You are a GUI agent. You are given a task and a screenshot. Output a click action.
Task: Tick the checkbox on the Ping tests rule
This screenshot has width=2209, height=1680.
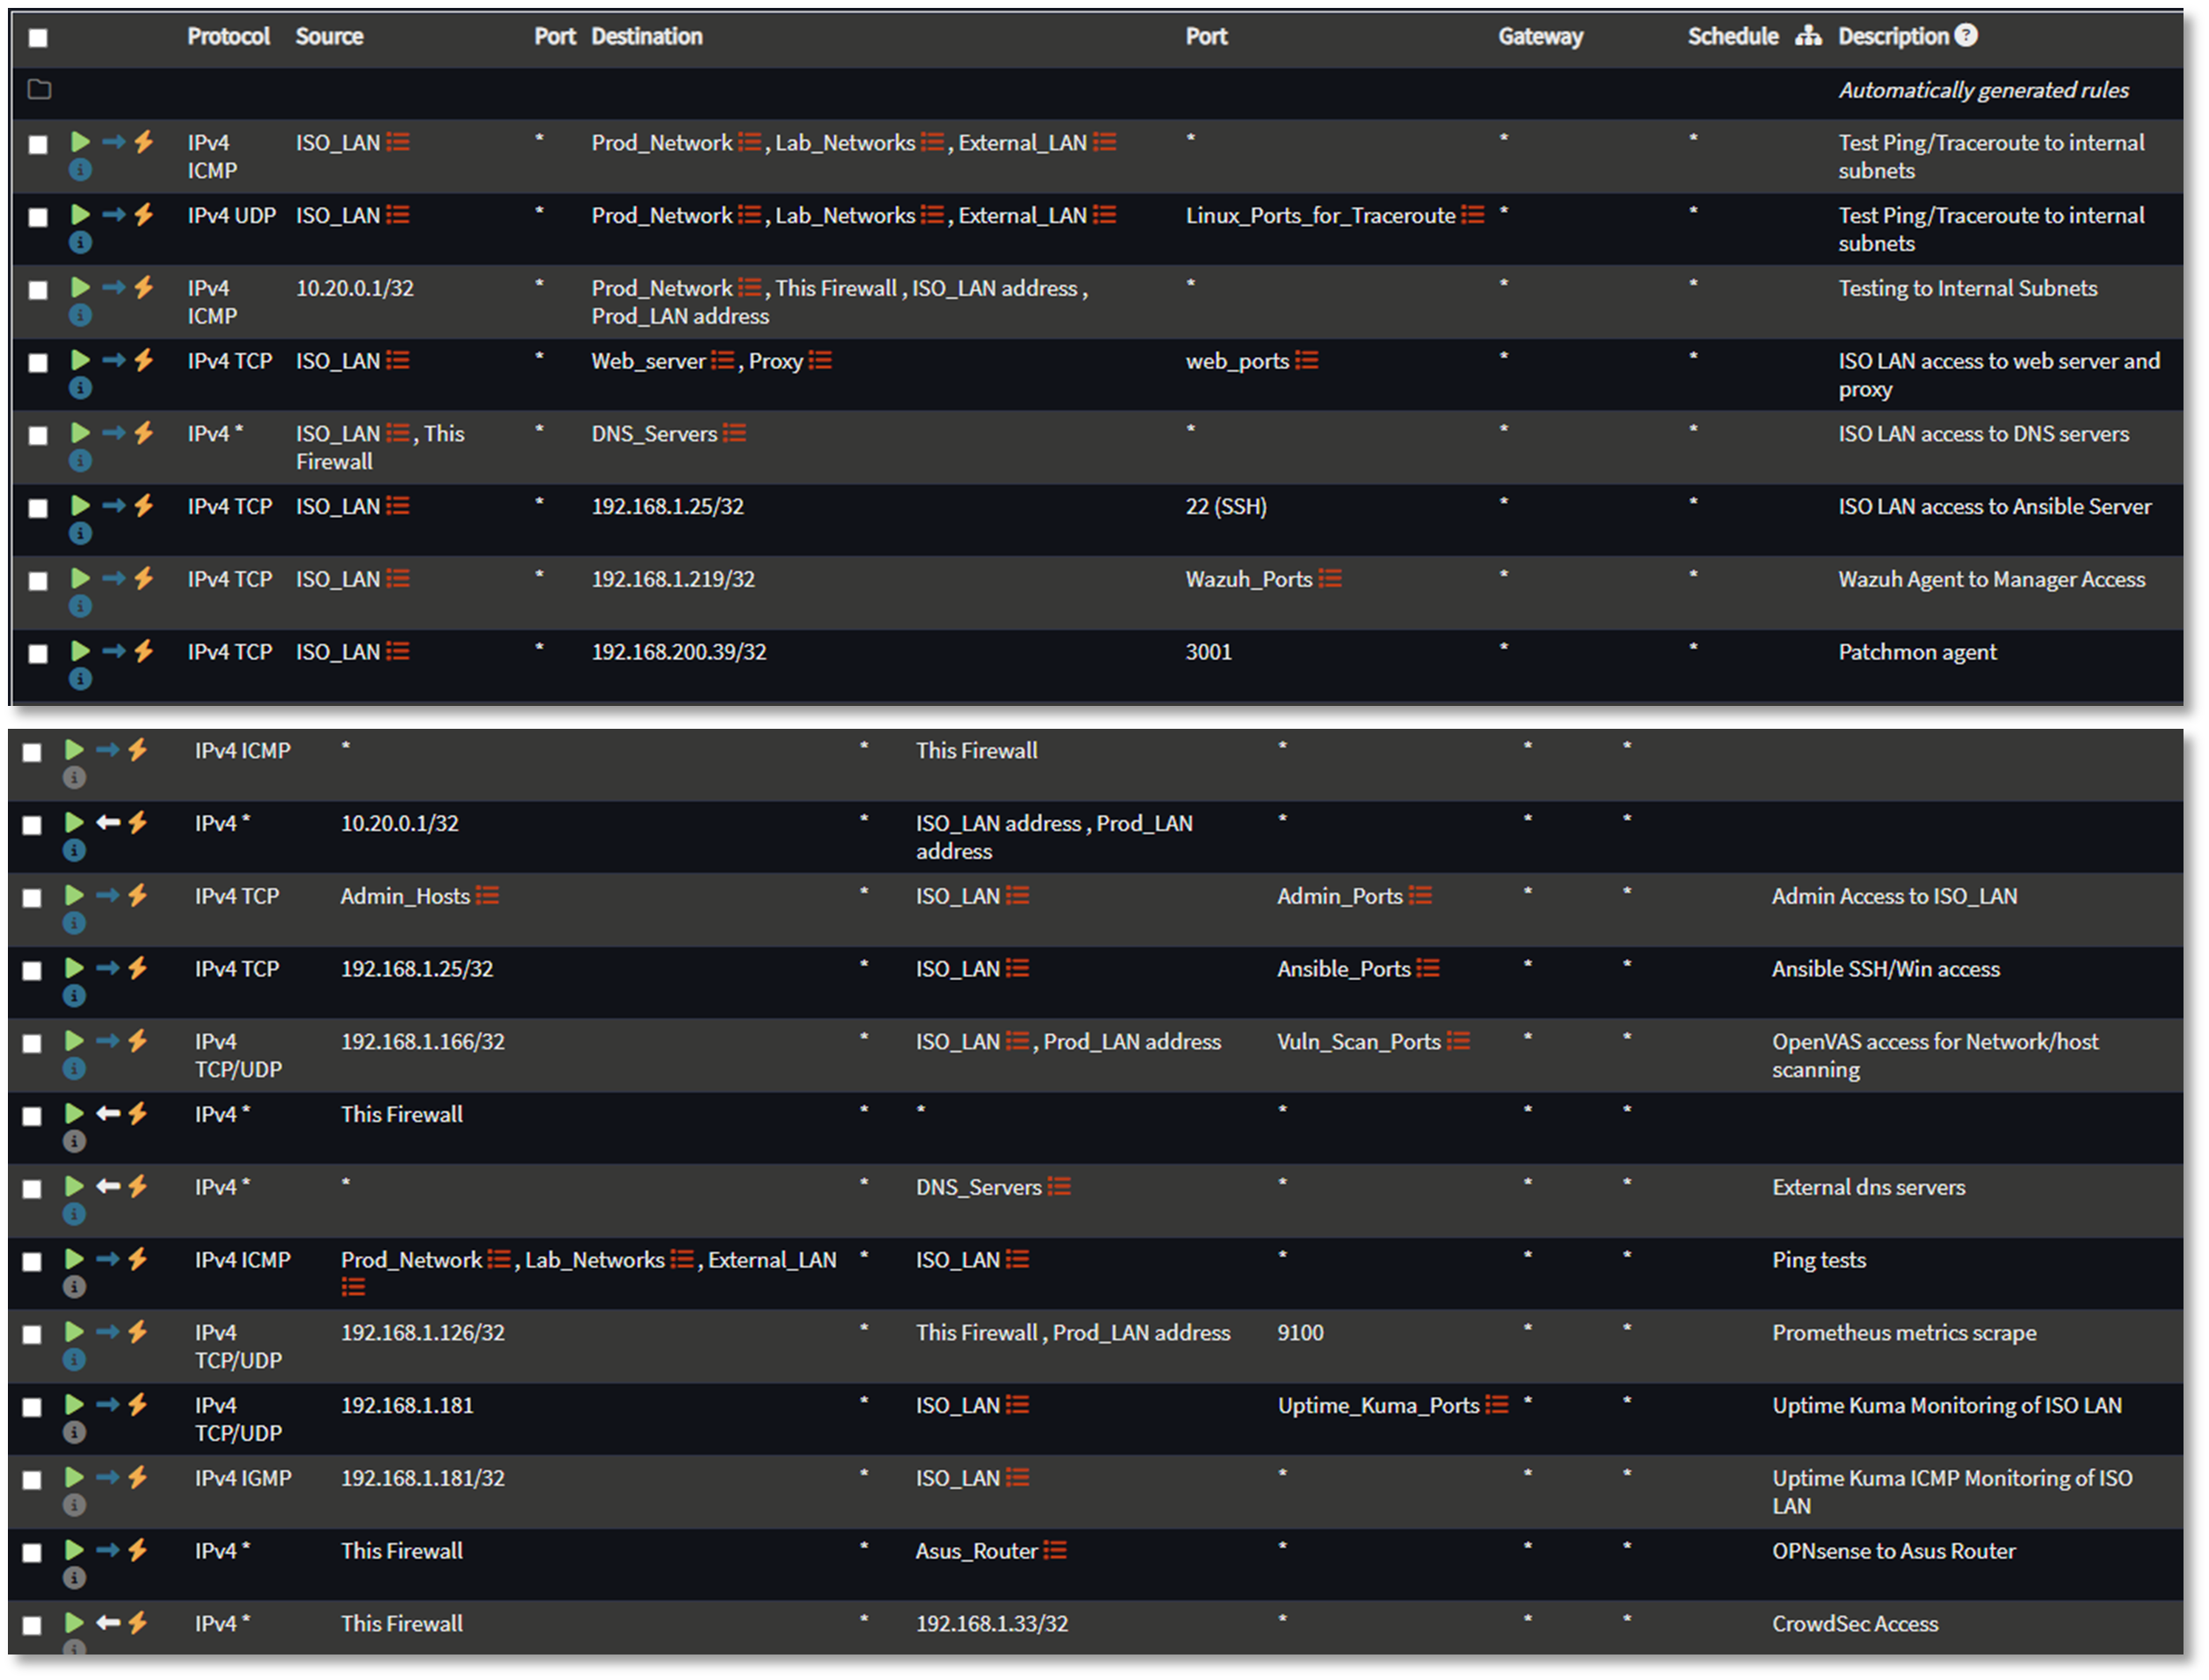[32, 1262]
